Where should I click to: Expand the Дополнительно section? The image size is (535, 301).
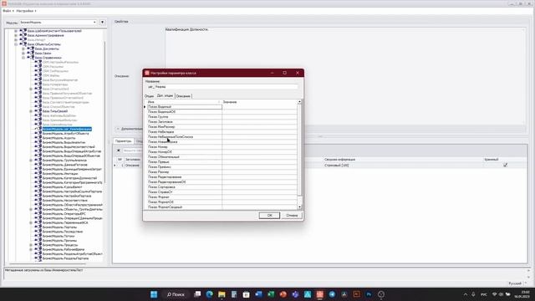pos(118,129)
